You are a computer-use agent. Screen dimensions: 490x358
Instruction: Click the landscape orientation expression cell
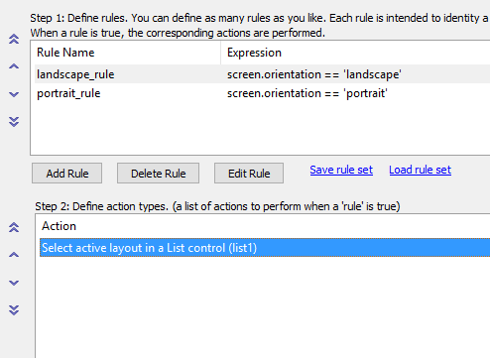tap(314, 74)
